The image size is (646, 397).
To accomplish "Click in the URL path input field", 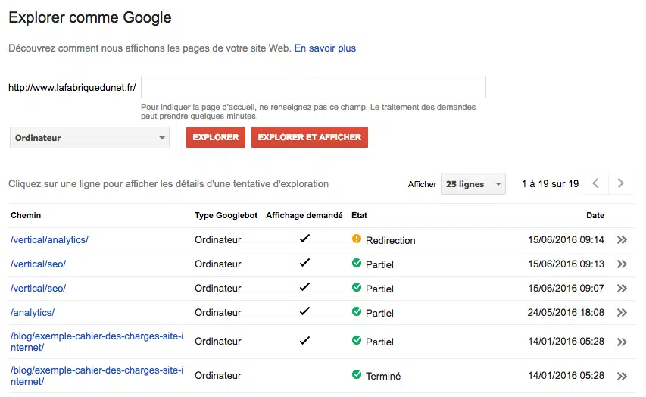I will (x=314, y=87).
